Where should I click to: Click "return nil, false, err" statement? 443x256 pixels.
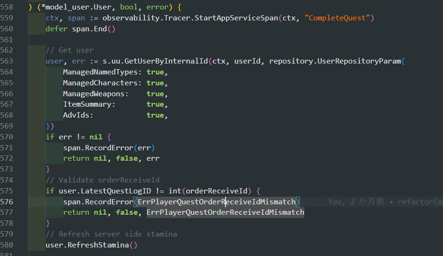pos(111,158)
